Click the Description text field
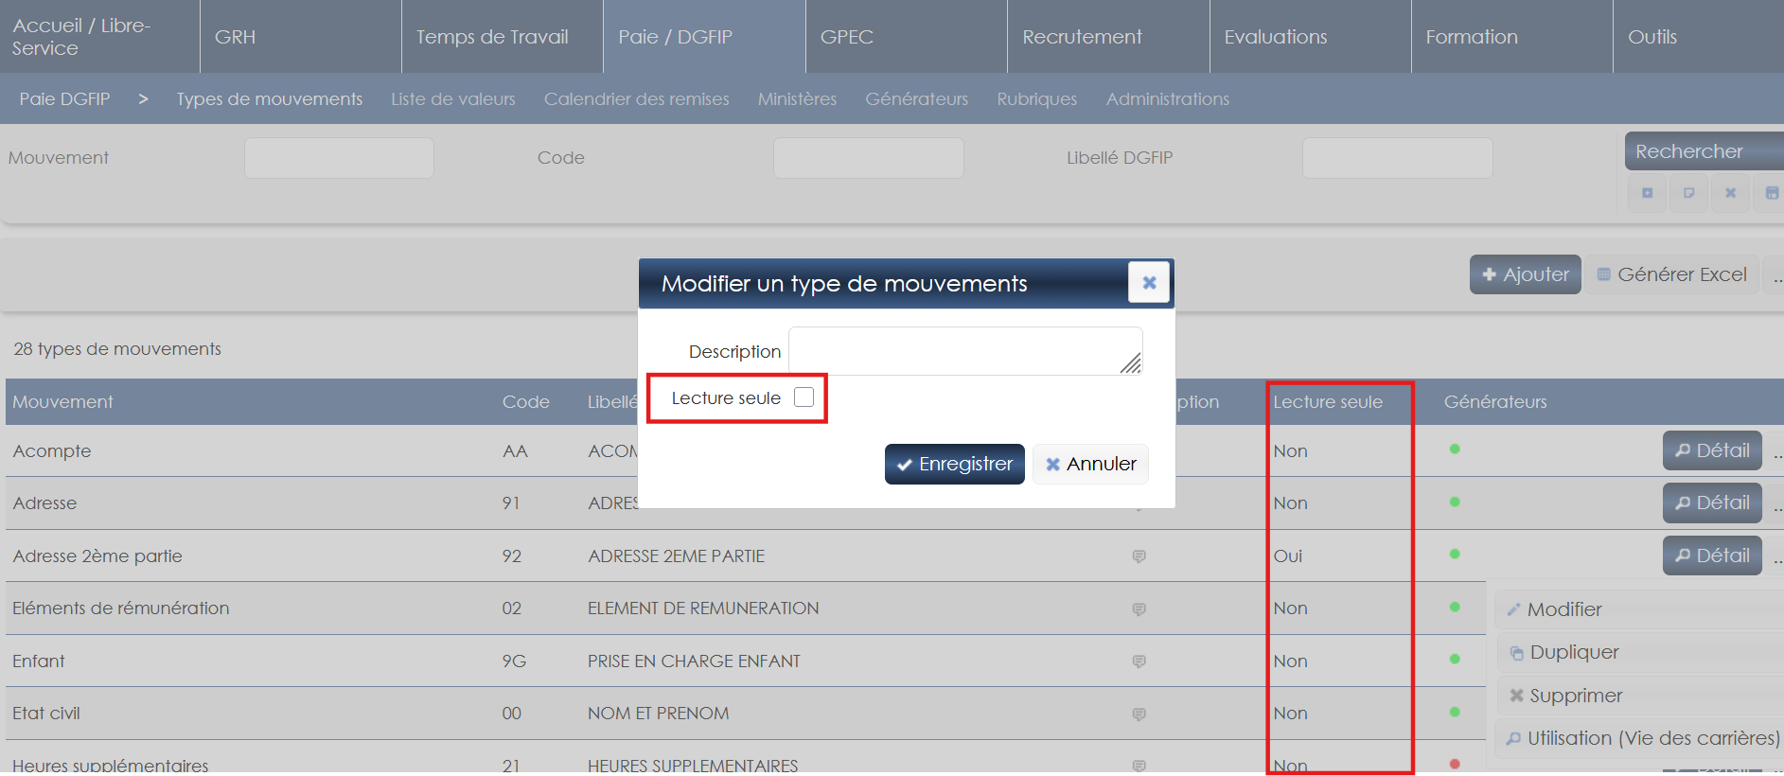1784x776 pixels. [x=964, y=351]
